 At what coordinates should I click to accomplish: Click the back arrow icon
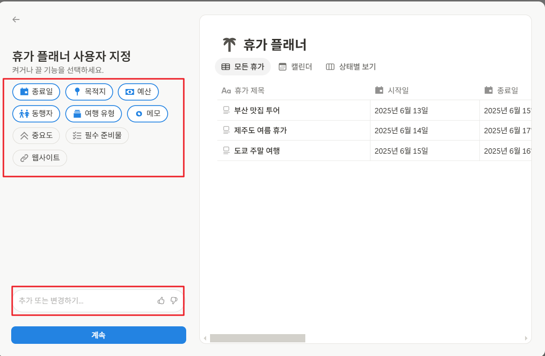pyautogui.click(x=16, y=19)
